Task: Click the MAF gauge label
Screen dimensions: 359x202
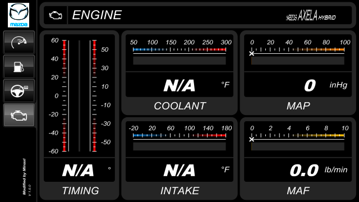Action: point(298,191)
